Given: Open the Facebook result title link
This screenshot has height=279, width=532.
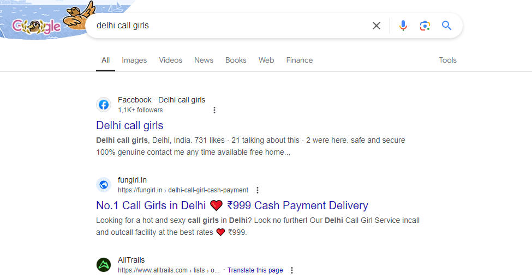Looking at the screenshot, I should [x=130, y=125].
